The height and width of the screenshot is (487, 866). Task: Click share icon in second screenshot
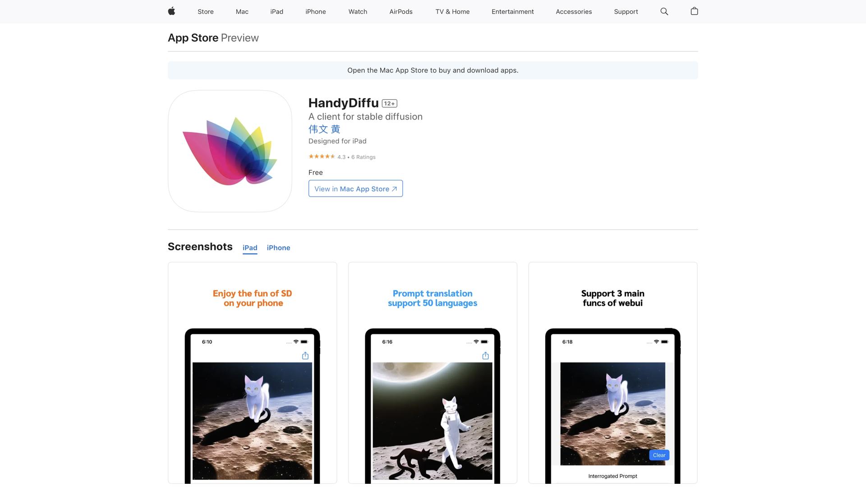point(485,356)
